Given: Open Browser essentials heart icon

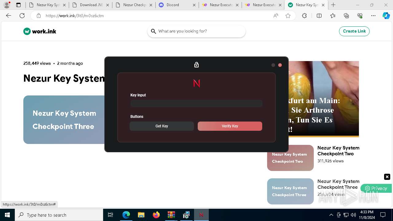Looking at the screenshot, I should 360,16.
